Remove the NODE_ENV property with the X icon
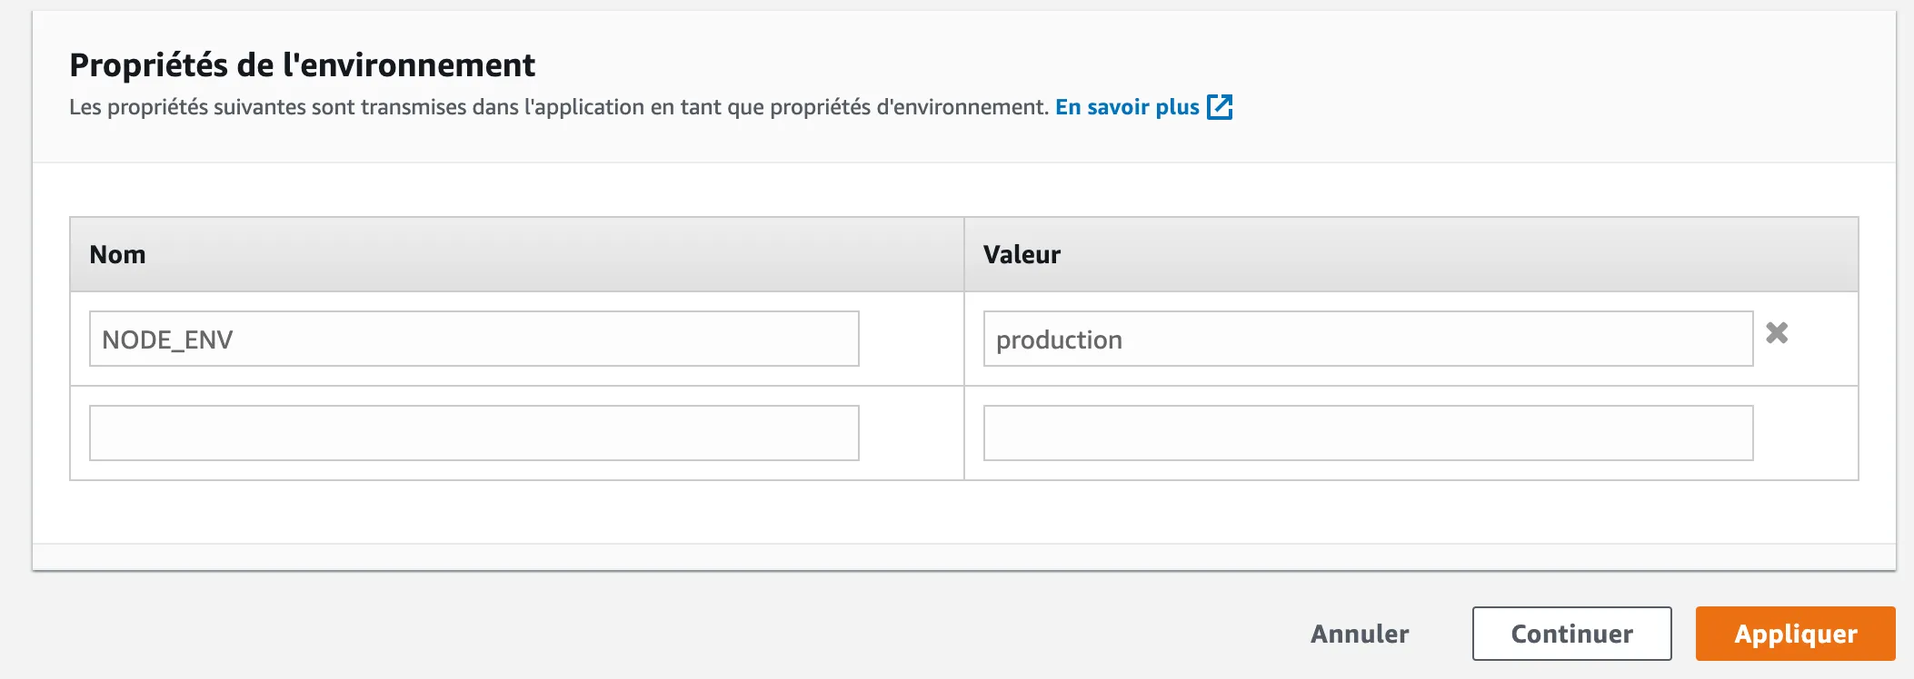The width and height of the screenshot is (1914, 679). (1777, 333)
